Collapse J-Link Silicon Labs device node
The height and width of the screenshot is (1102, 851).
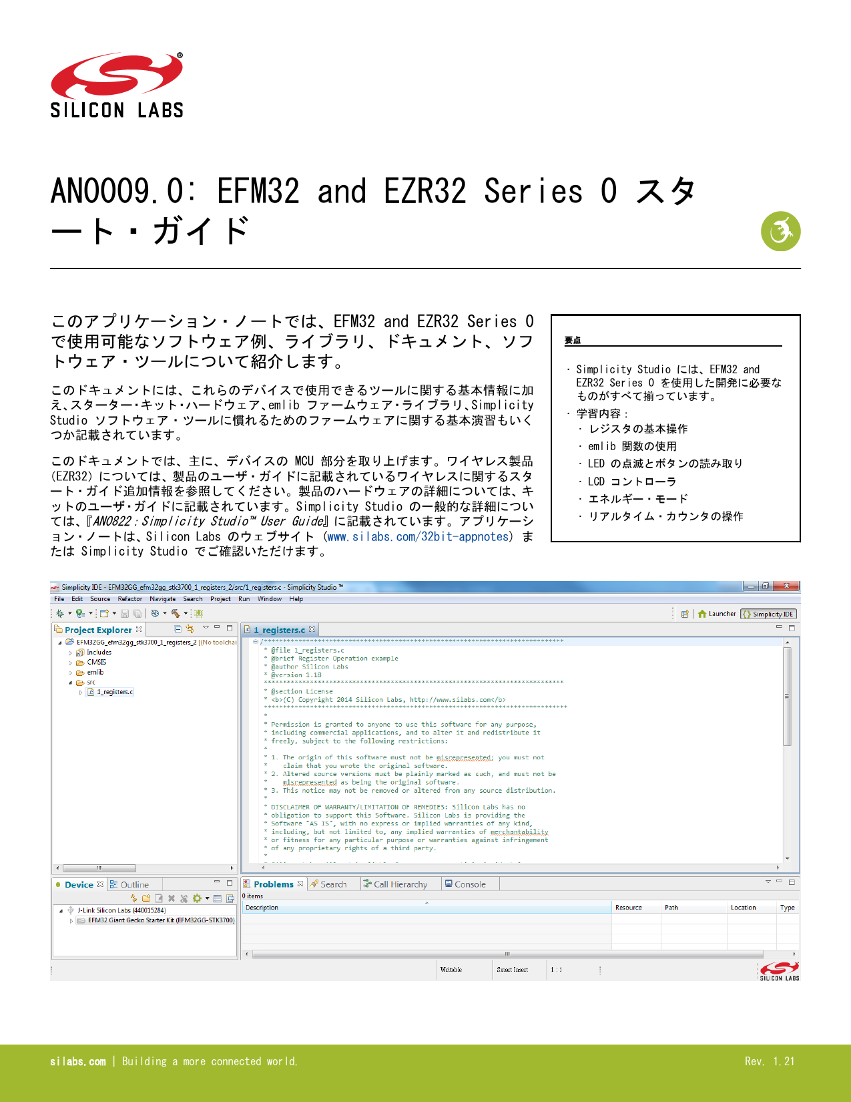tap(61, 911)
